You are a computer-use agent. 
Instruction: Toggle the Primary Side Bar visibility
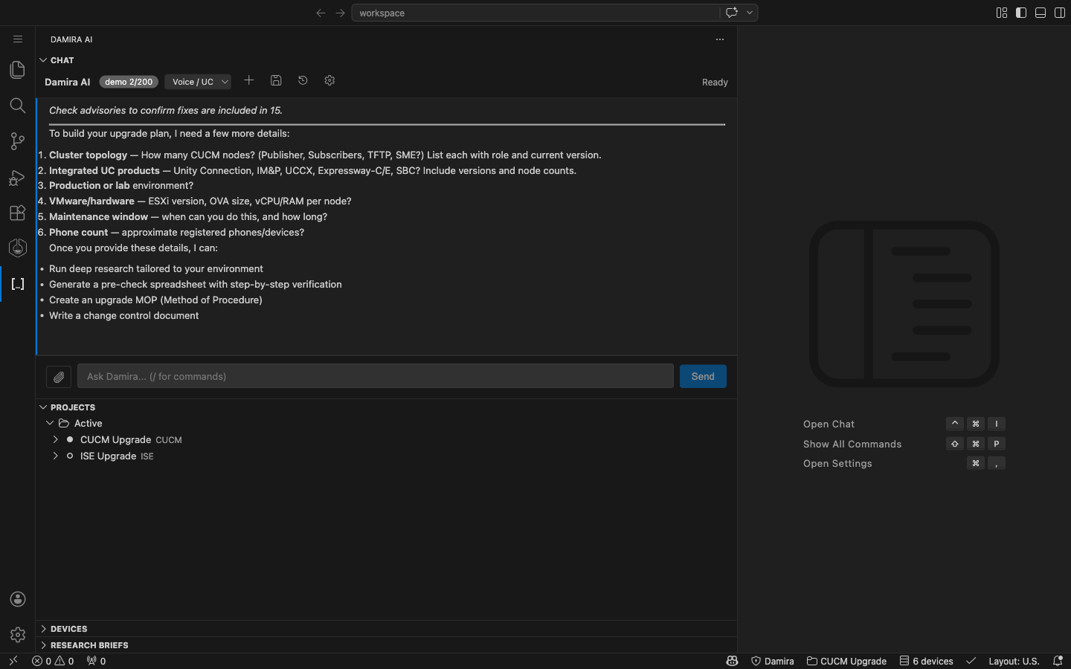click(x=1021, y=13)
